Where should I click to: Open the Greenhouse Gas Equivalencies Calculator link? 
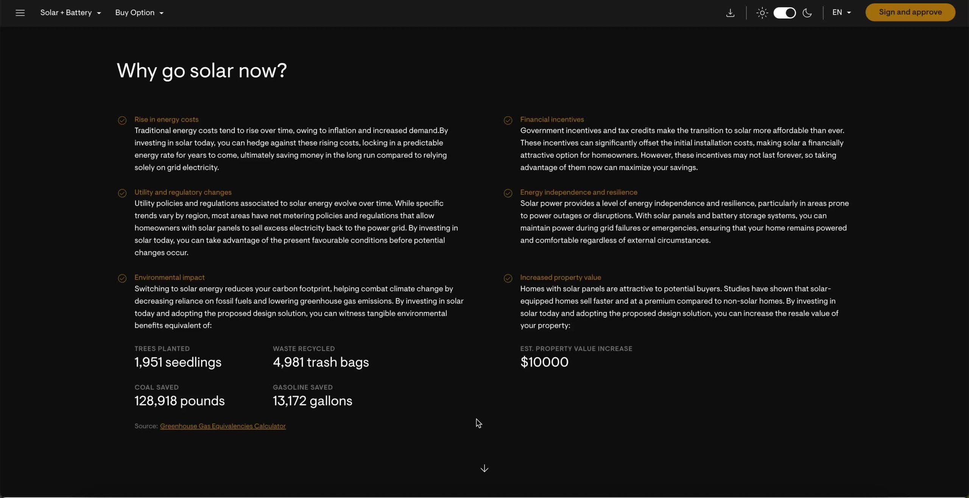[x=223, y=426]
